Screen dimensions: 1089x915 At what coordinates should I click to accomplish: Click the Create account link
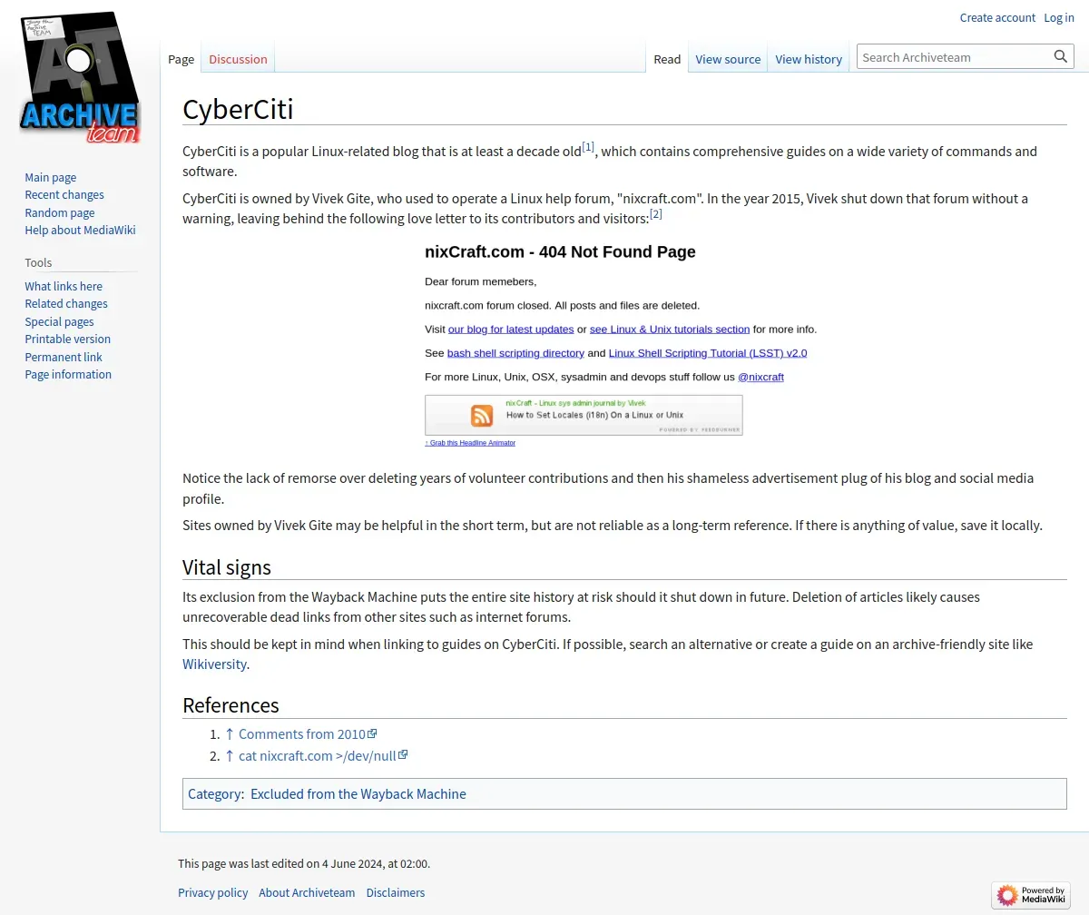pos(997,17)
